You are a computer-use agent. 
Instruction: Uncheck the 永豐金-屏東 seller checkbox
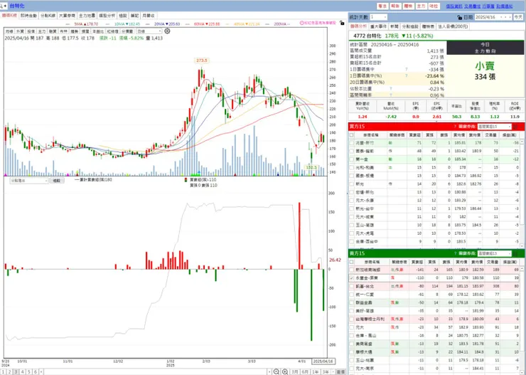point(351,278)
